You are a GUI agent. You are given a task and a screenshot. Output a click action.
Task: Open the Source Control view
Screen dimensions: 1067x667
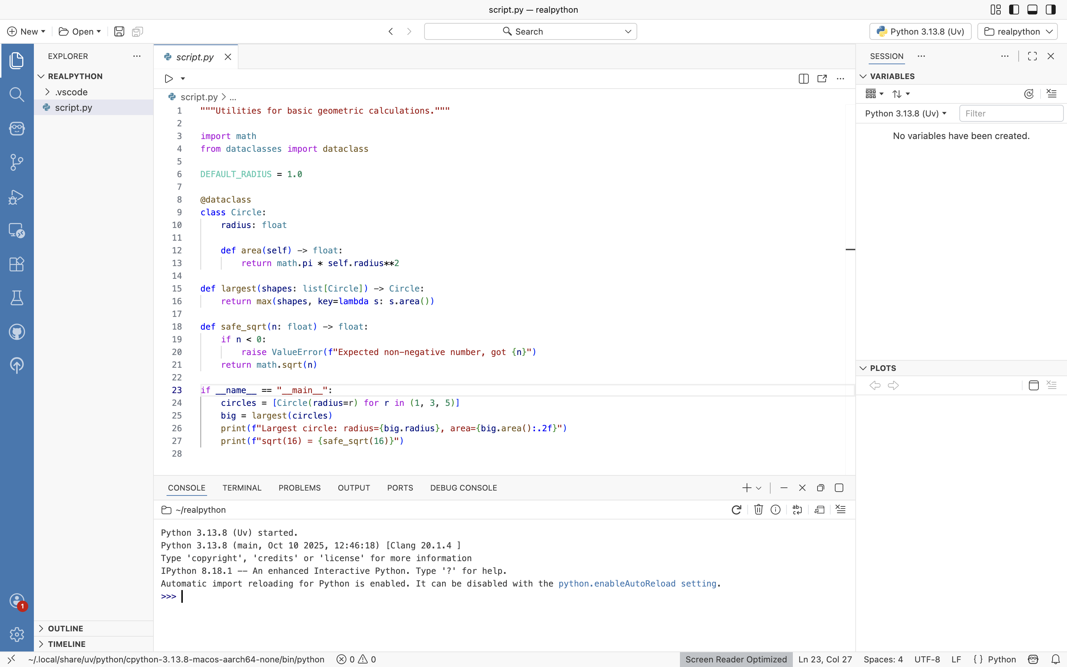tap(17, 162)
